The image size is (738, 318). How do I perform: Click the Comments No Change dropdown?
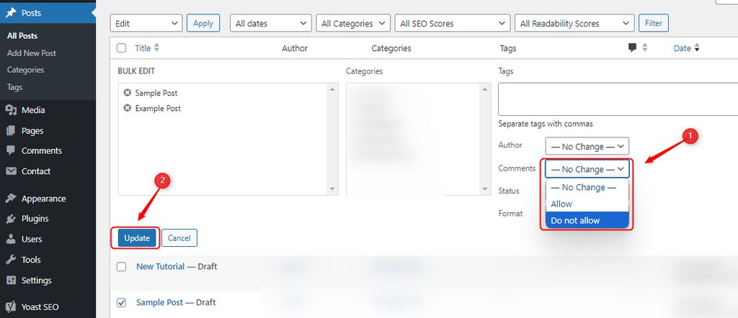tap(587, 169)
